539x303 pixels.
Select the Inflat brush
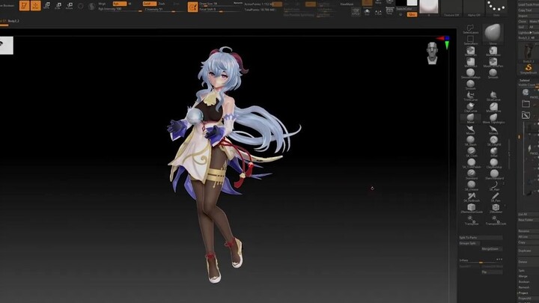coord(493,152)
